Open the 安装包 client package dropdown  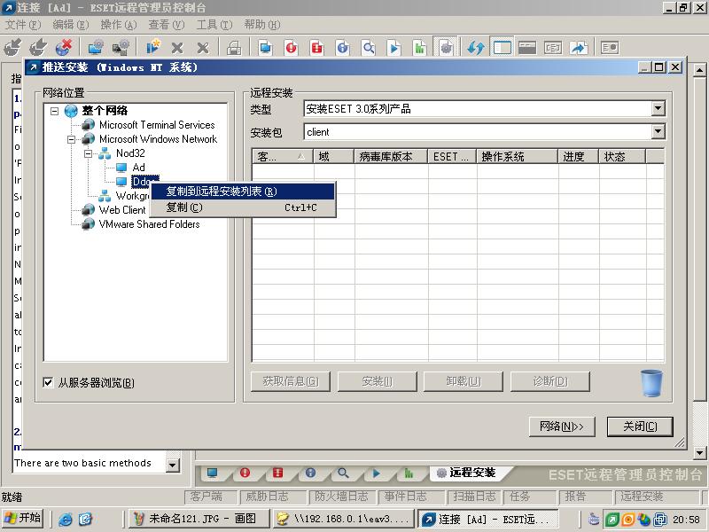(658, 132)
